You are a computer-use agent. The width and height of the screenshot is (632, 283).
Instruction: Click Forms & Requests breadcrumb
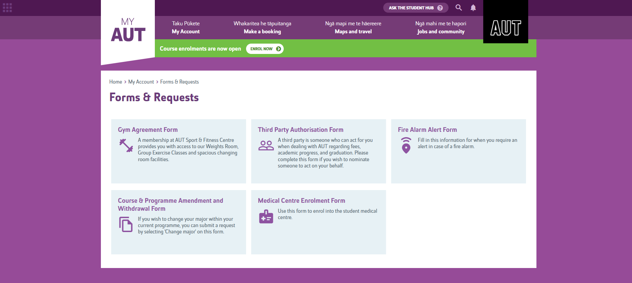[x=179, y=82]
